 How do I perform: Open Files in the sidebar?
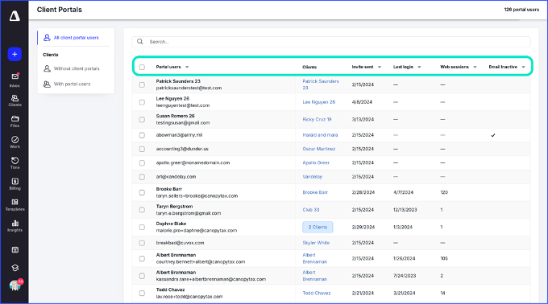point(15,121)
